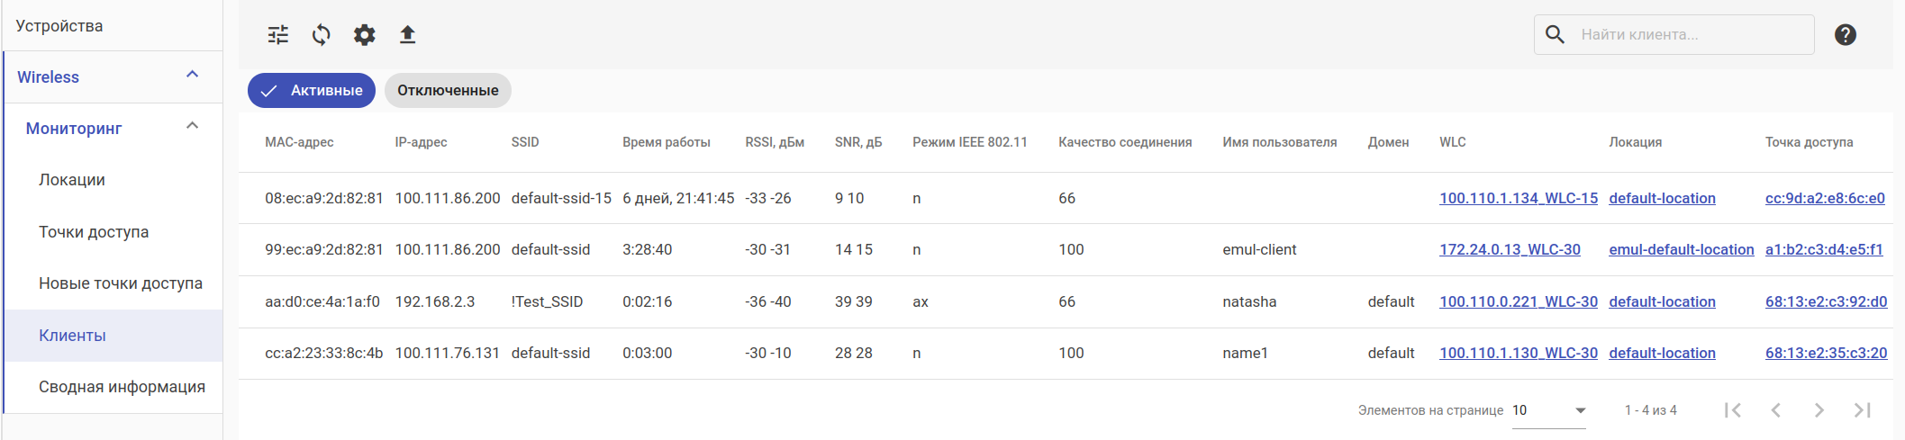Open the help question mark icon
This screenshot has height=440, width=1905.
(1845, 35)
